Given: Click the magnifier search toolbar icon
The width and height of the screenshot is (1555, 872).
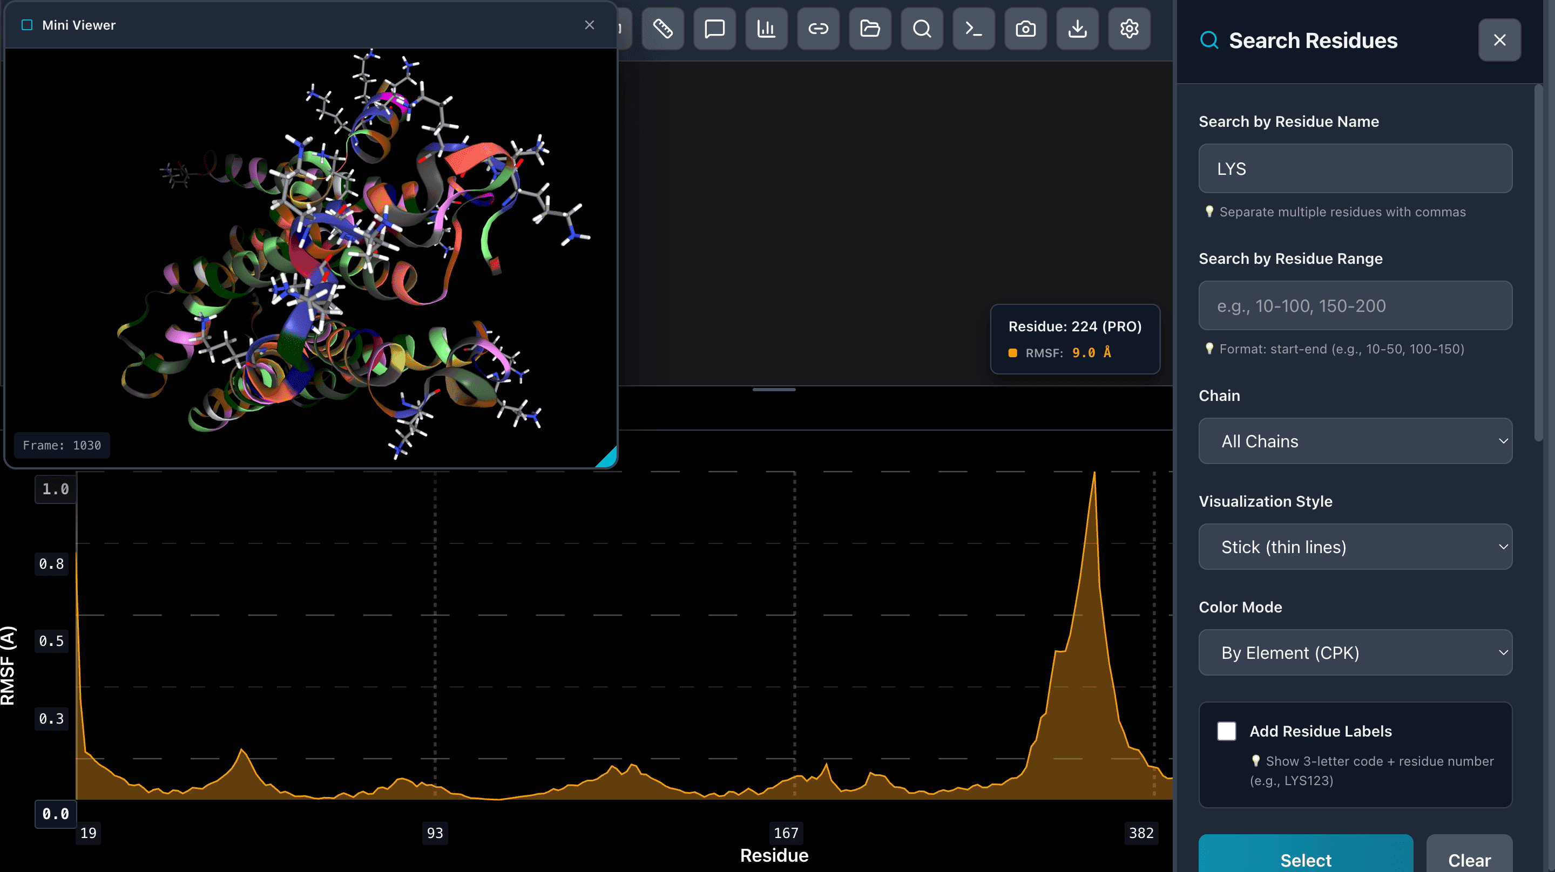Looking at the screenshot, I should (922, 29).
